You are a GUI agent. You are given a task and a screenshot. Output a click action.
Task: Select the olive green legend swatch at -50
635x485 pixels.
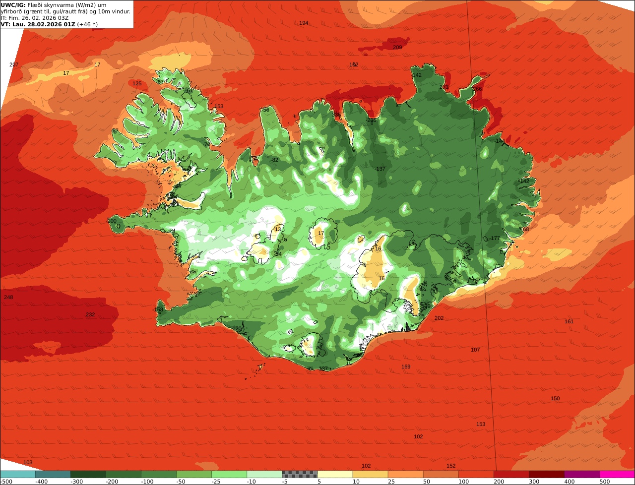pos(193,475)
